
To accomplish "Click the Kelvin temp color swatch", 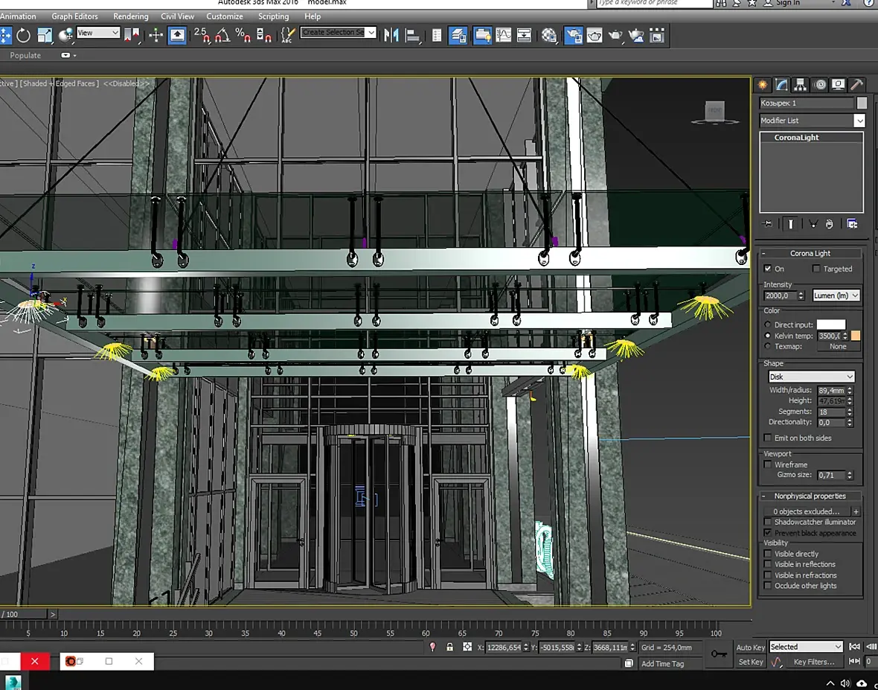I will pyautogui.click(x=856, y=336).
